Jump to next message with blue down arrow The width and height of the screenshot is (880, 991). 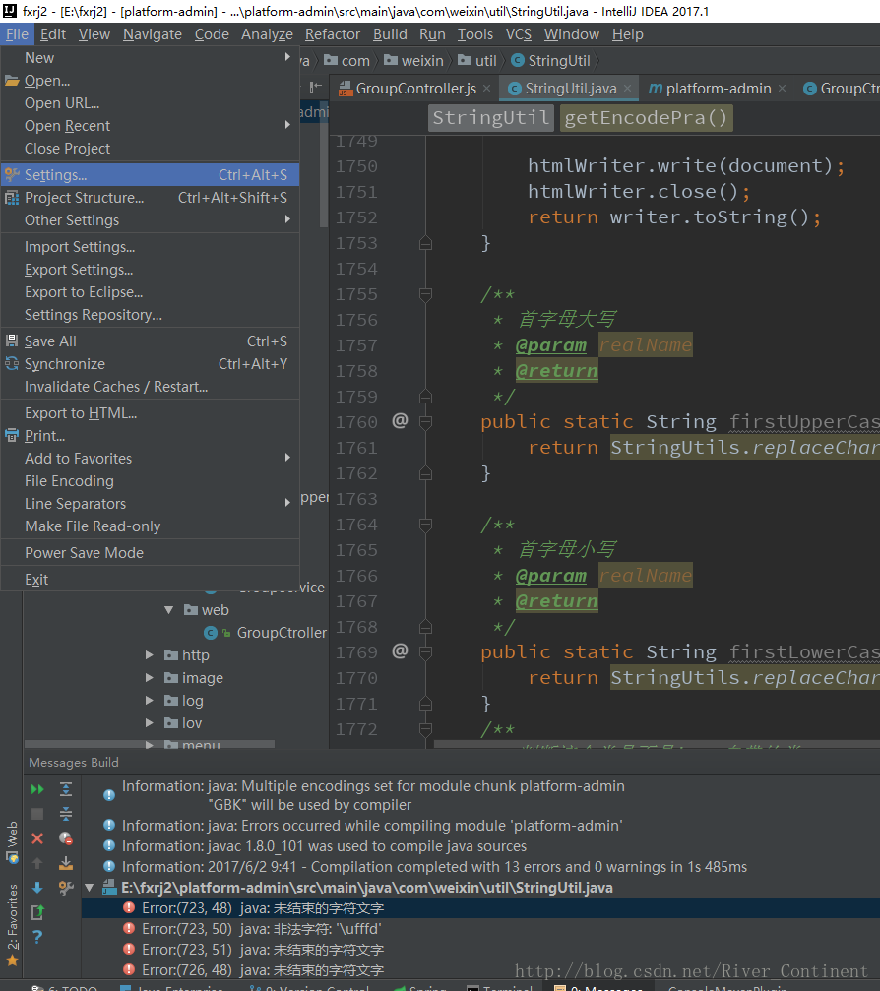coord(37,888)
